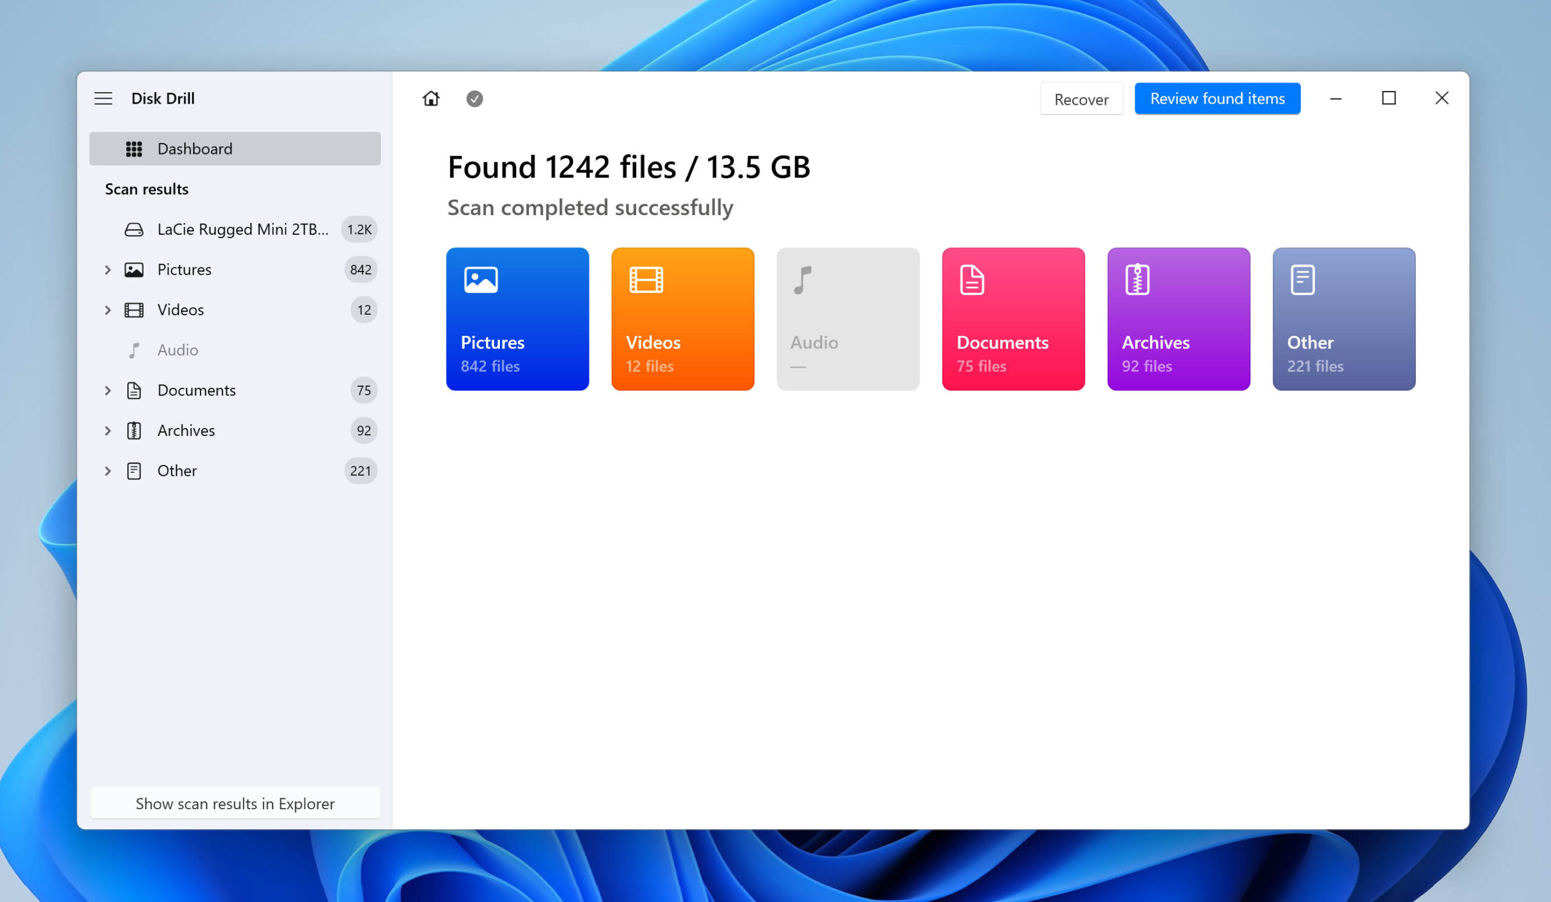This screenshot has height=902, width=1551.
Task: Click the hamburger menu icon
Action: 104,98
